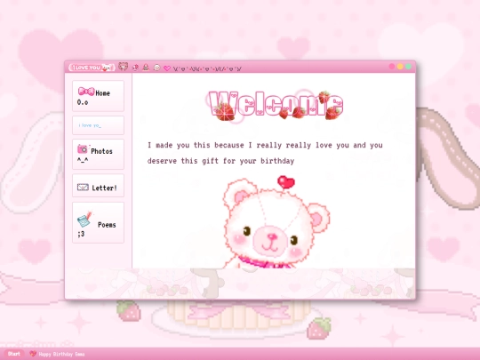
Task: Click the I LOVE YOU badge in title bar
Action: click(x=92, y=68)
